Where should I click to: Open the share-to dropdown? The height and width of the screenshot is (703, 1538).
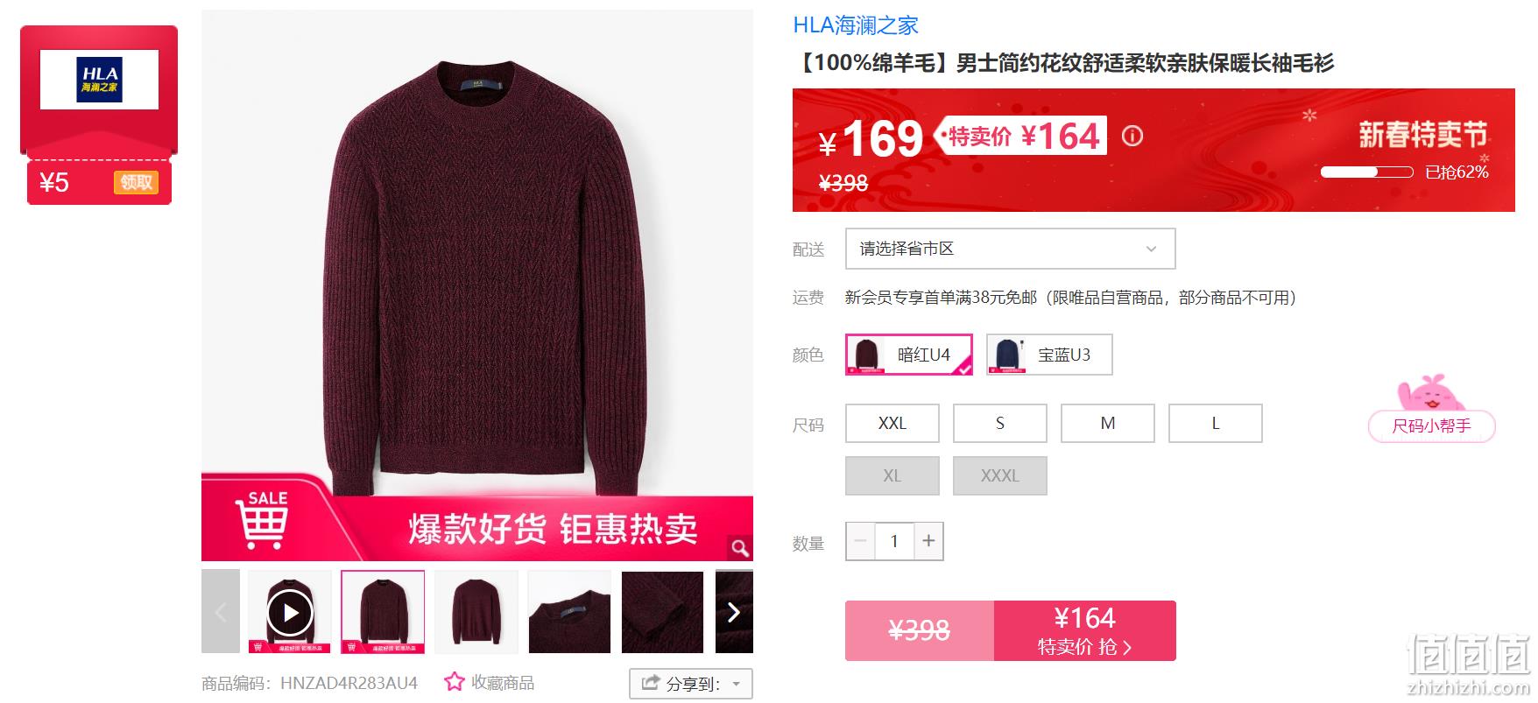690,684
